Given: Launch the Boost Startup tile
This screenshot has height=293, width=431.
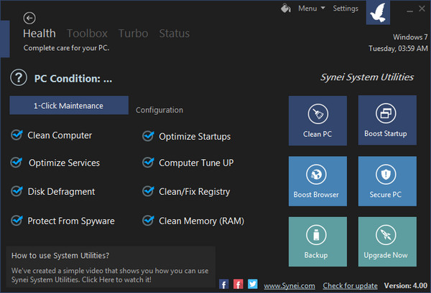Looking at the screenshot, I should click(x=386, y=120).
